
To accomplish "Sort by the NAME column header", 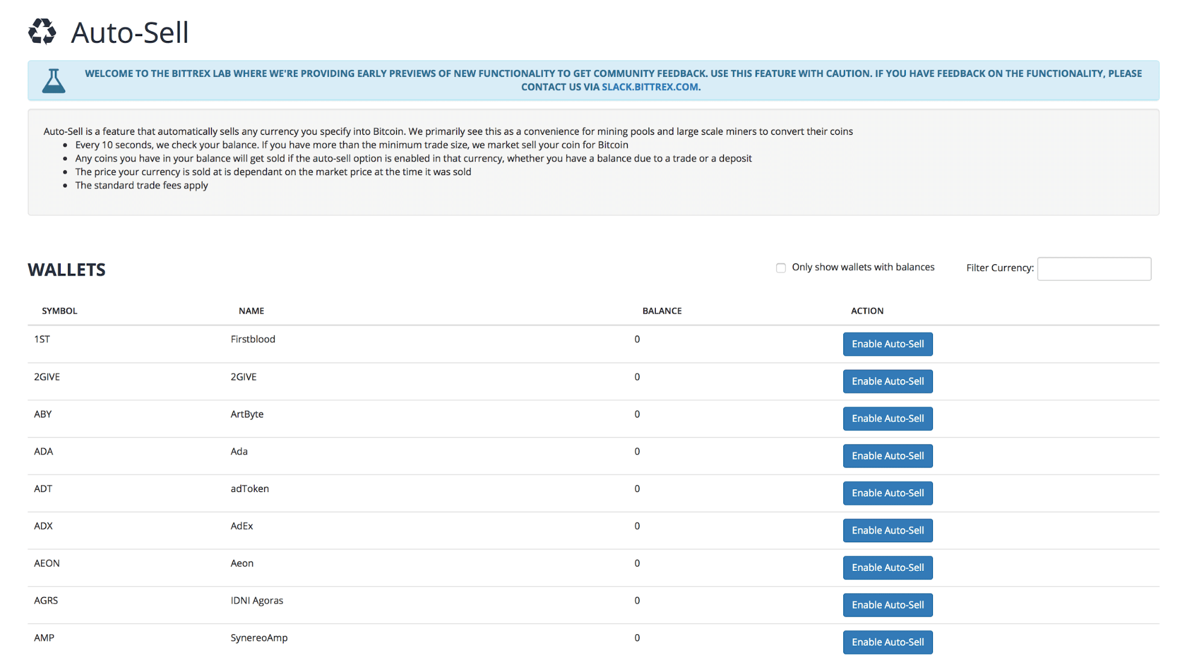I will click(251, 311).
